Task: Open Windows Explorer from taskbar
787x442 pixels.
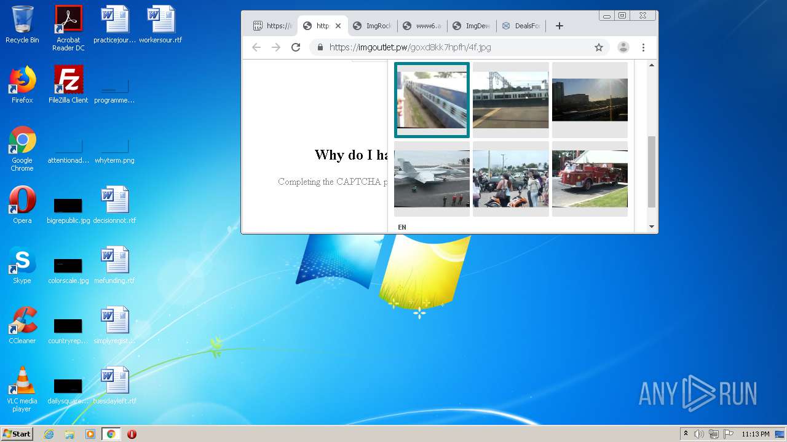Action: click(69, 434)
